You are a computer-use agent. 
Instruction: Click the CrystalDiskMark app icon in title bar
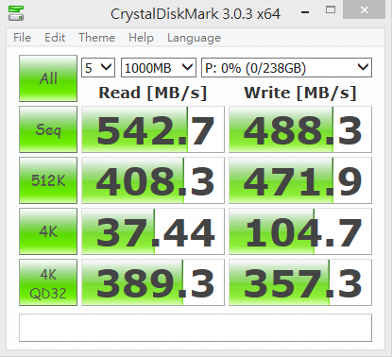pos(16,13)
